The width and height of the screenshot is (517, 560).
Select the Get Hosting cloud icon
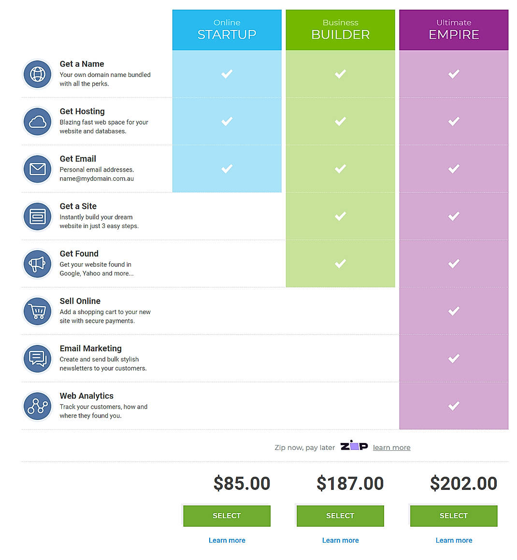[x=37, y=121]
